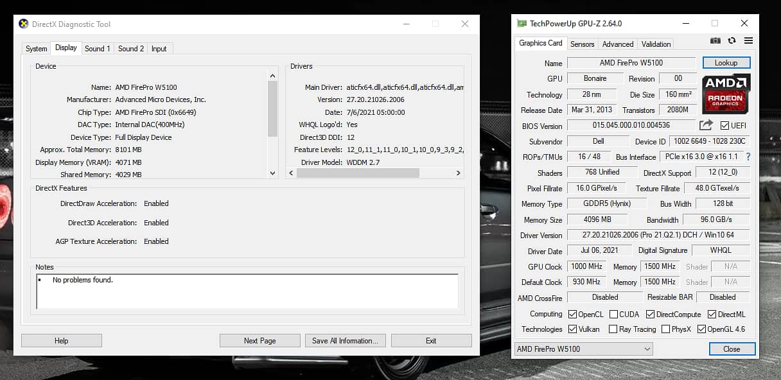Screen dimensions: 781x380
Task: Click the Notes text box
Action: coord(247,291)
